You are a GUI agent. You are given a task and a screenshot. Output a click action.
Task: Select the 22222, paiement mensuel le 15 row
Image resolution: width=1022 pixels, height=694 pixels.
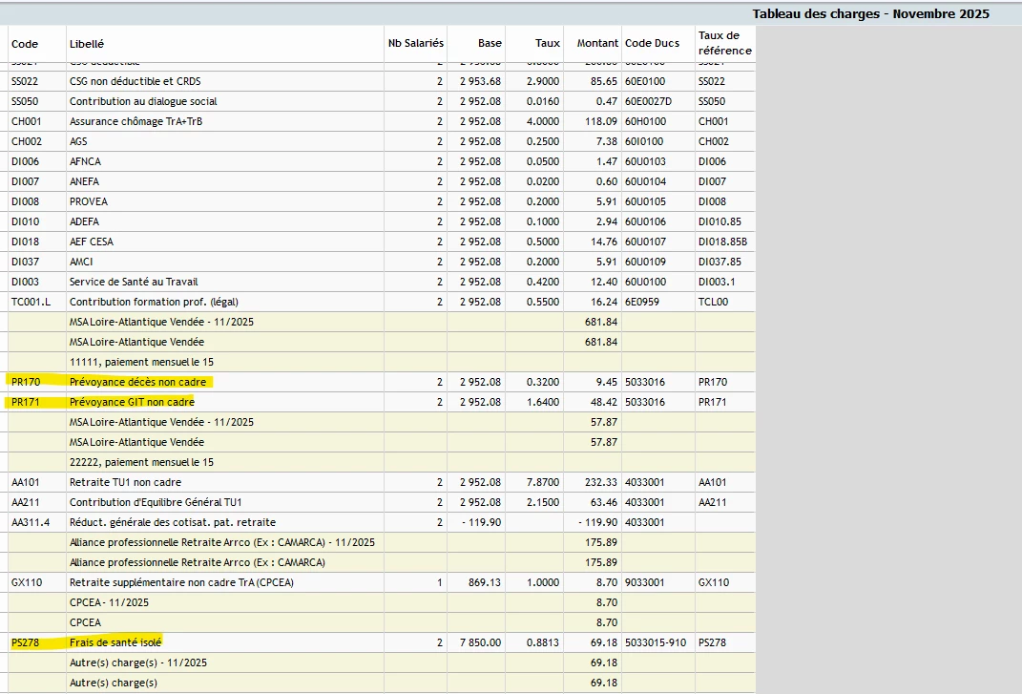point(141,462)
